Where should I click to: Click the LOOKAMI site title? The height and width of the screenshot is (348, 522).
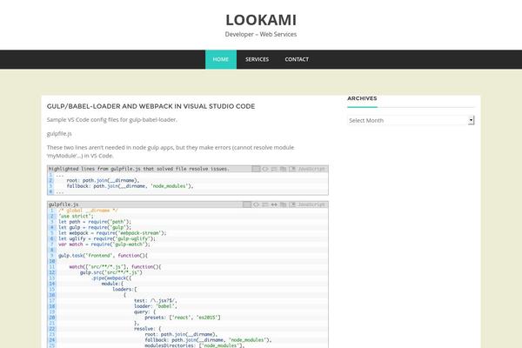[261, 20]
